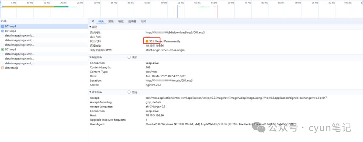
Task: Click the strict-origin-when-cross-origin value
Action: (165, 50)
